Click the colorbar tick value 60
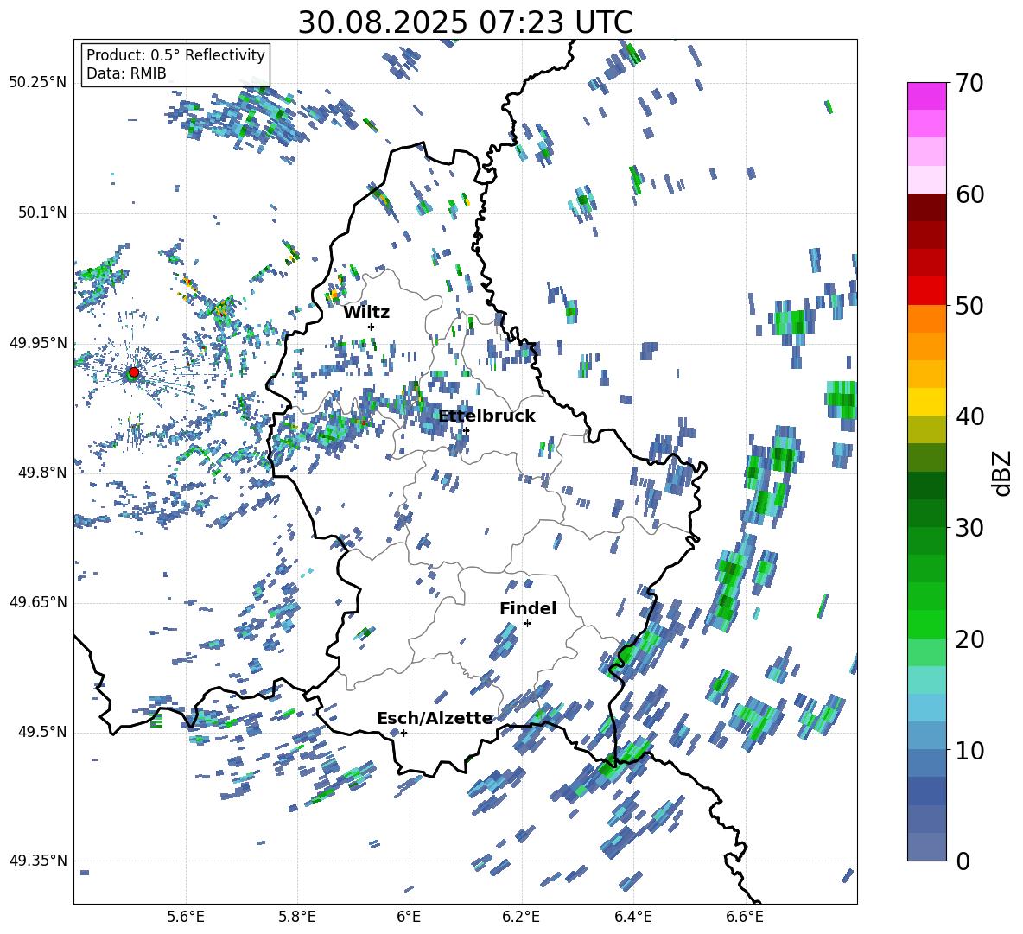The image size is (1023, 934). click(x=970, y=194)
